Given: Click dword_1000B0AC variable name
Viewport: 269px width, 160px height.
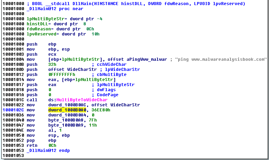Looking at the screenshot, I should click(x=68, y=105).
